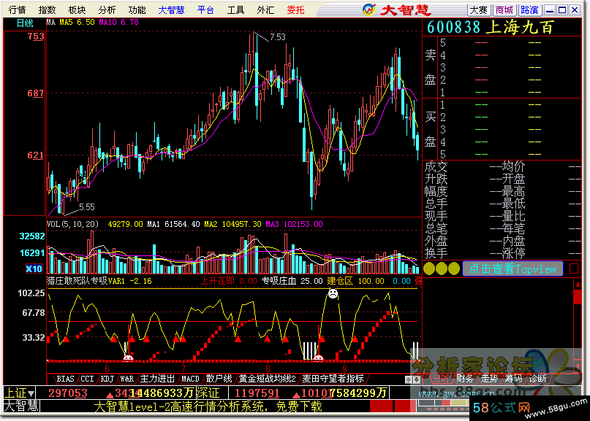Switch to the CCI indicator tab
Viewport: 590px width, 421px height.
point(87,379)
